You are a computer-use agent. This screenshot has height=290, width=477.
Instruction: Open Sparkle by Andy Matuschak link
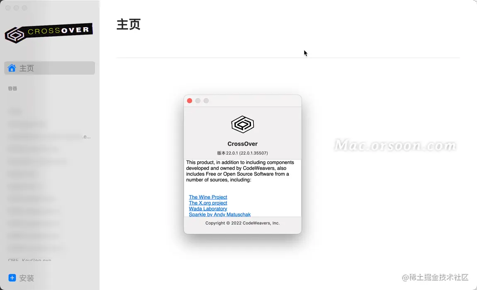(x=220, y=214)
